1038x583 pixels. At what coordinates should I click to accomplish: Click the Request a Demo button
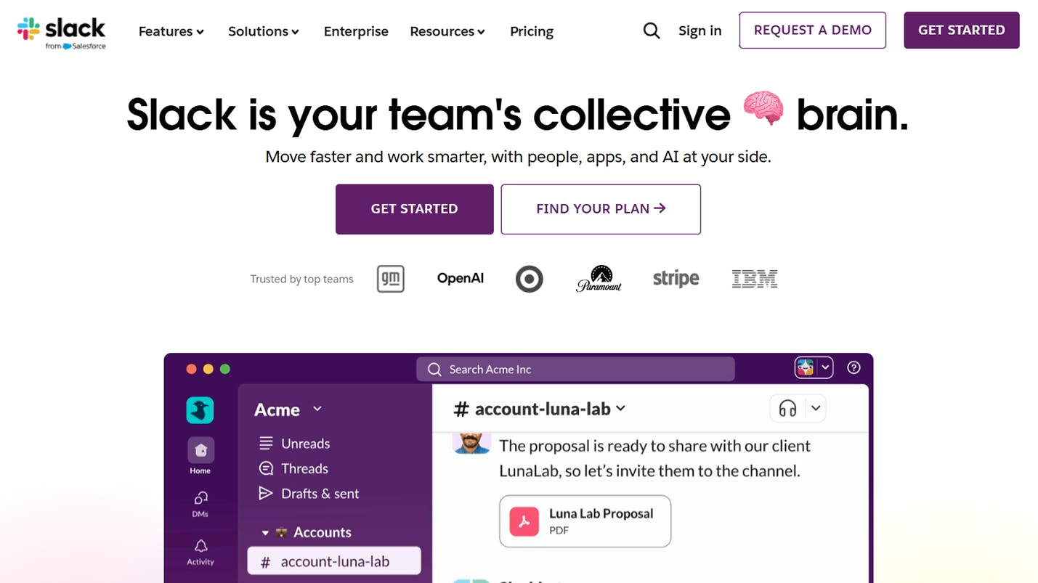tap(813, 30)
